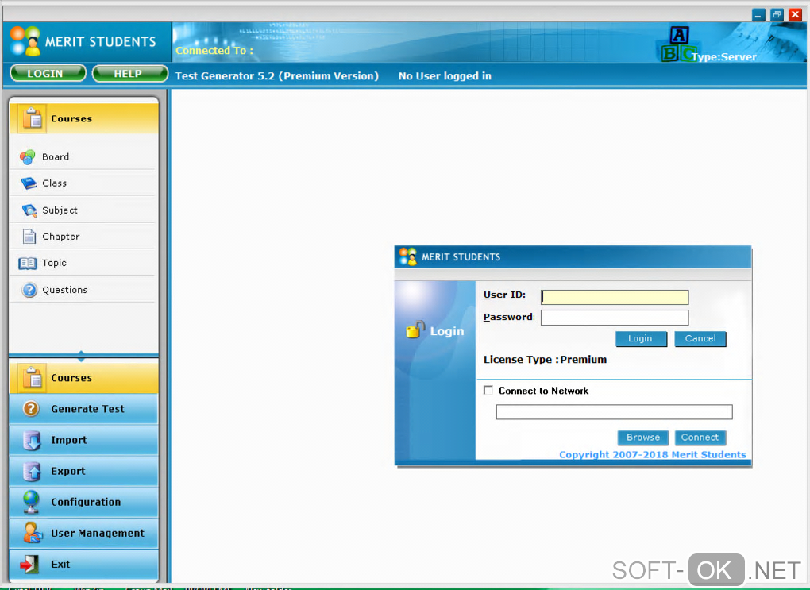The width and height of the screenshot is (810, 590).
Task: Focus the User ID input field
Action: point(614,296)
